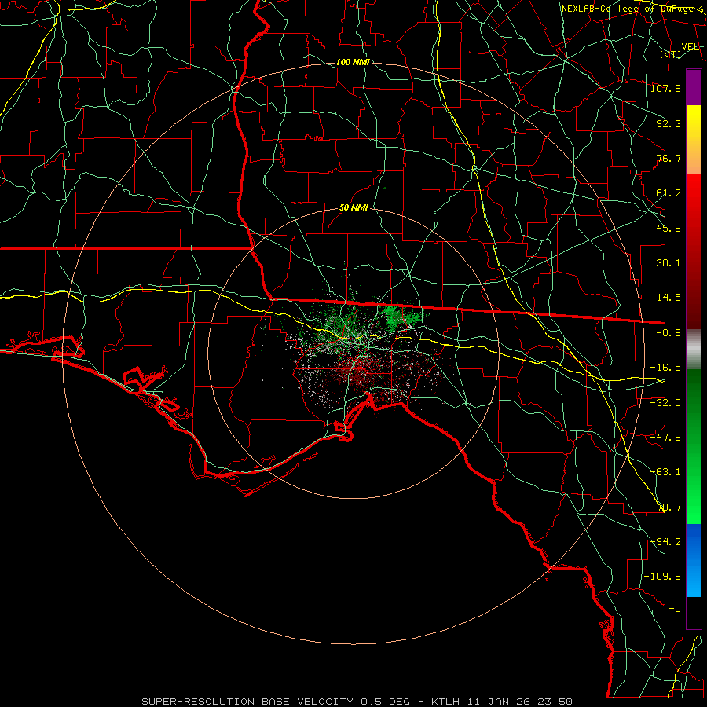The height and width of the screenshot is (707, 707).
Task: Pick the blue segment of the velocity scale
Action: coord(694,560)
